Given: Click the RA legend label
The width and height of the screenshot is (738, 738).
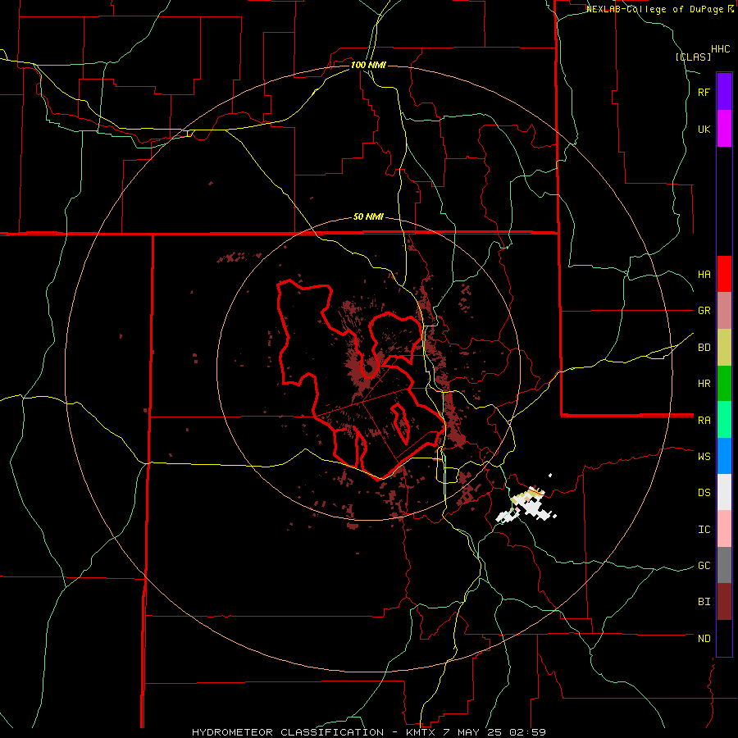Looking at the screenshot, I should [704, 421].
